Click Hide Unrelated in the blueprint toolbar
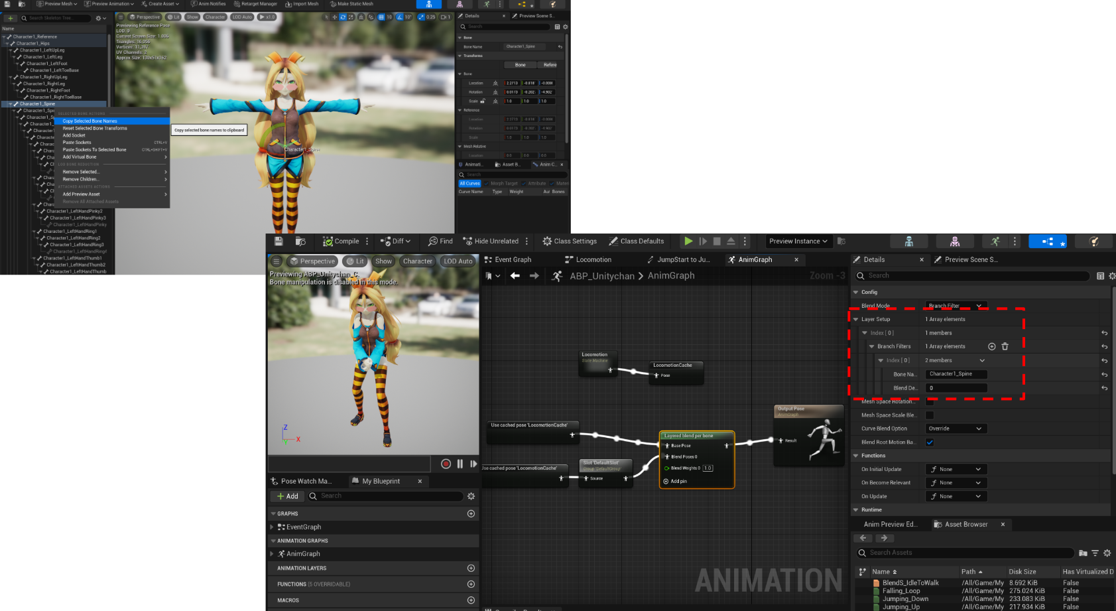 click(491, 241)
